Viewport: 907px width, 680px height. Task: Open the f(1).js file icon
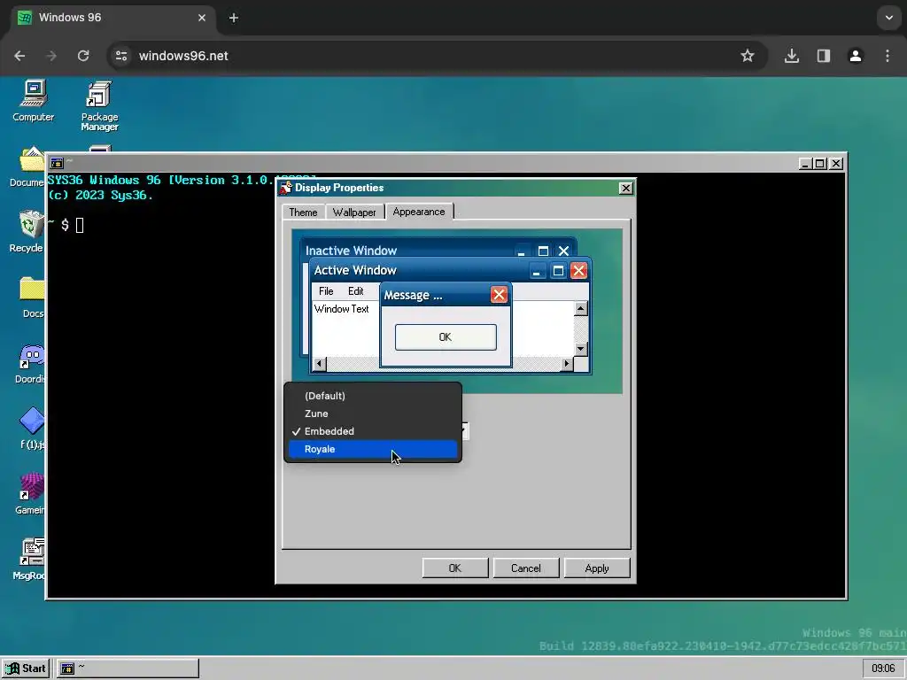coord(32,429)
